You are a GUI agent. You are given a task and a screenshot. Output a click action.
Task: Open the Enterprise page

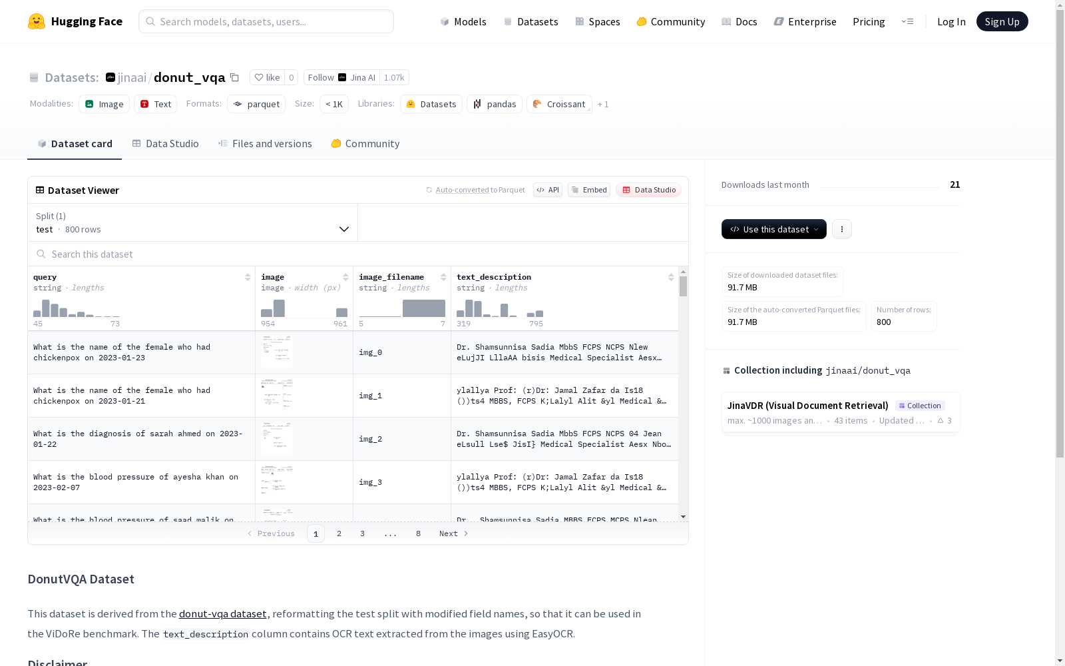(x=805, y=21)
